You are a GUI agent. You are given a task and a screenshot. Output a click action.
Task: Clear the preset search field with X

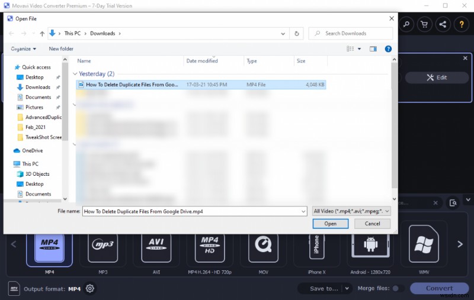click(435, 203)
